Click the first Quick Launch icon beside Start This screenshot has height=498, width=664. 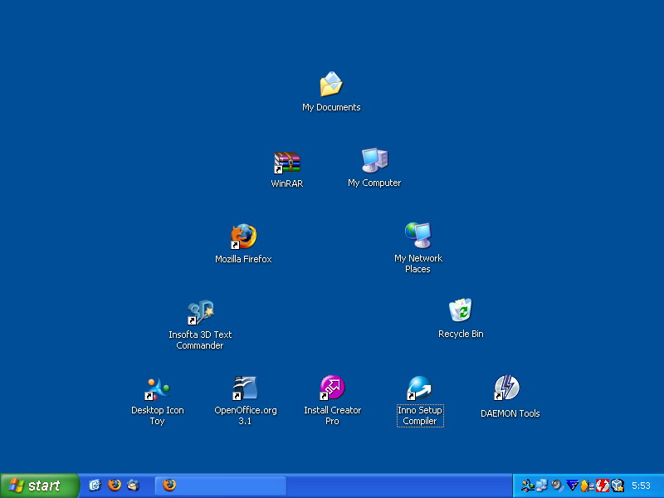click(x=95, y=486)
